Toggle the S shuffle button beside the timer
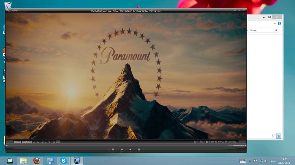Image resolution: width=295 pixels, height=165 pixels. point(59,142)
